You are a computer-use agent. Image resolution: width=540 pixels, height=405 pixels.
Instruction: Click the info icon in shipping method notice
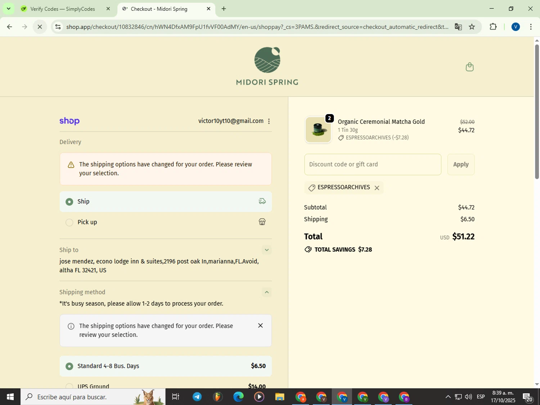tap(71, 326)
